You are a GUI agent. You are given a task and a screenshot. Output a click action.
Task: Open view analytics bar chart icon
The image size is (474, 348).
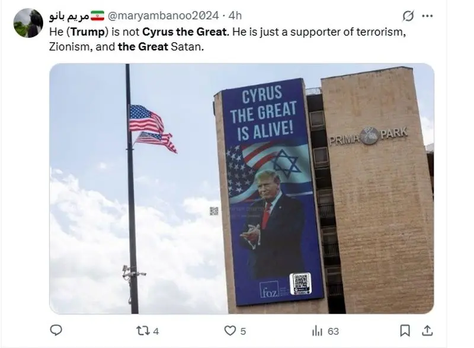click(x=317, y=331)
